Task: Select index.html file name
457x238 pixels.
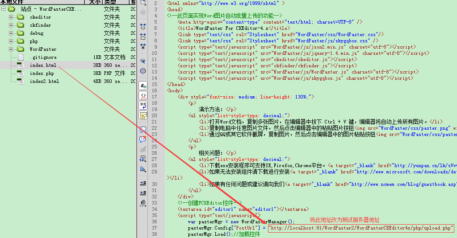Action: click(43, 65)
